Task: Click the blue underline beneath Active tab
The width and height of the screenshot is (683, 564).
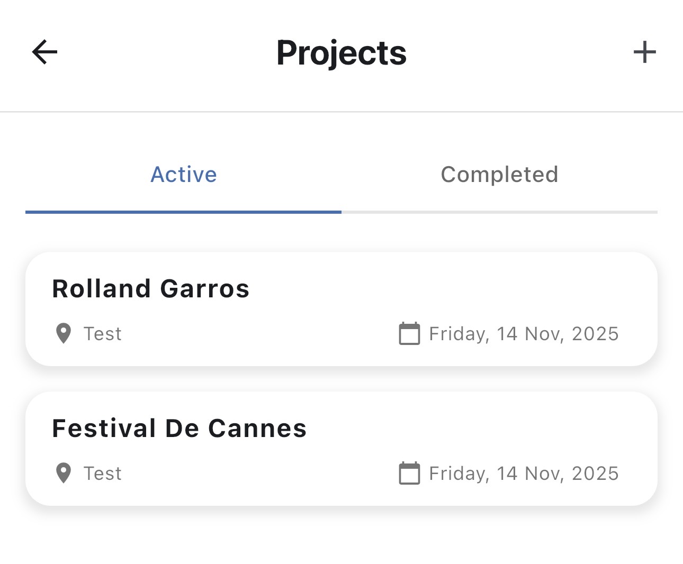Action: [x=183, y=212]
